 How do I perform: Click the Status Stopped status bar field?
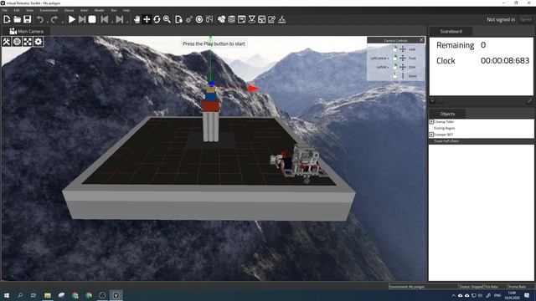471,286
